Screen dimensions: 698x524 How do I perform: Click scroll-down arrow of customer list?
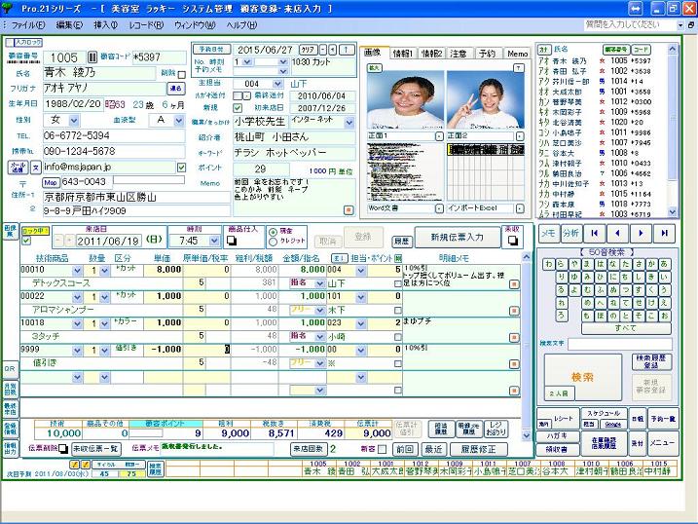[x=672, y=212]
